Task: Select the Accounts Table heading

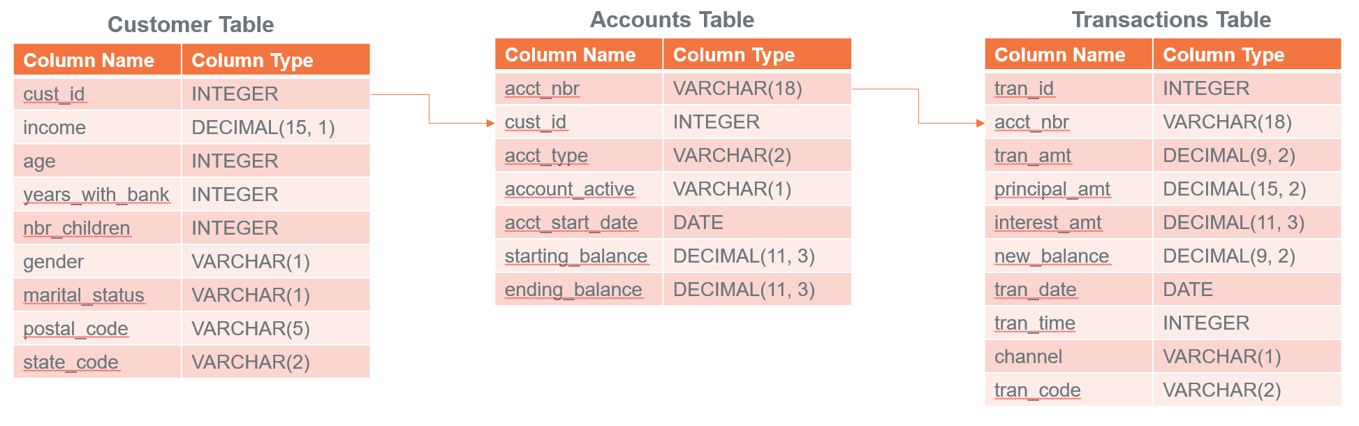Action: (672, 20)
